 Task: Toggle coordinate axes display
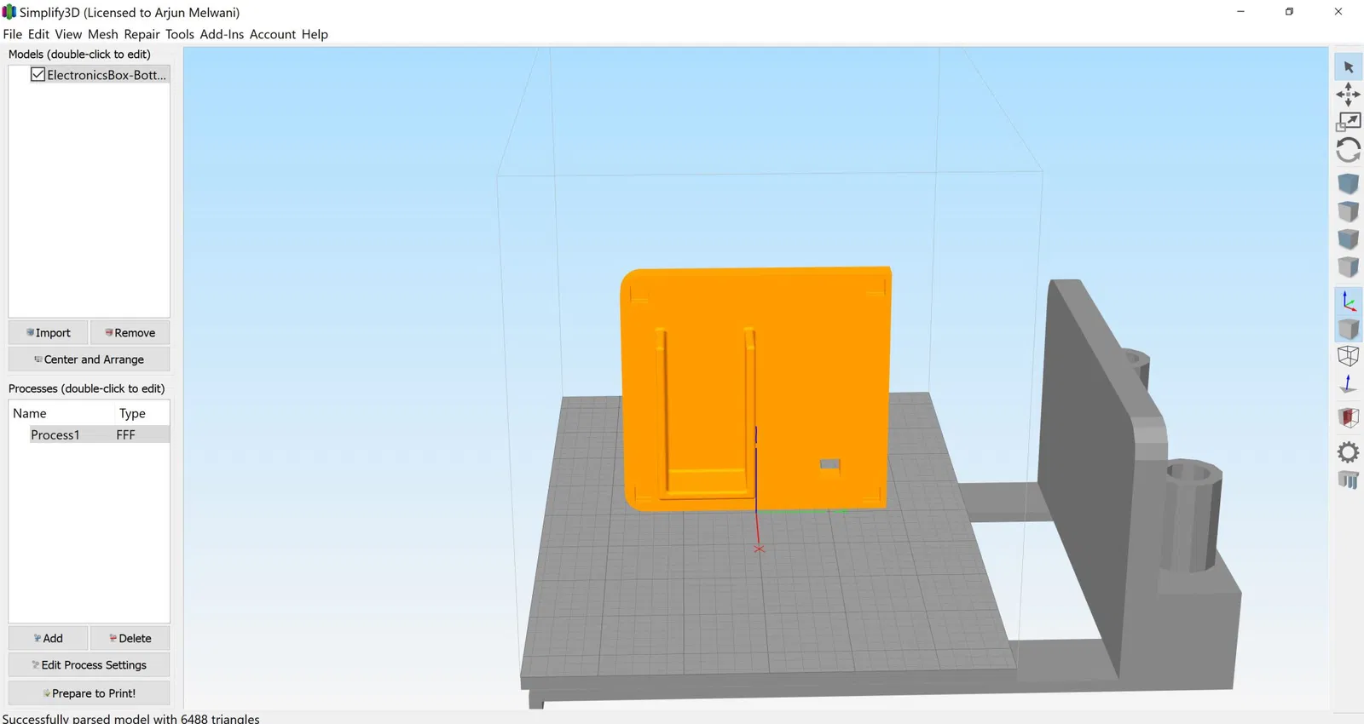coord(1348,301)
